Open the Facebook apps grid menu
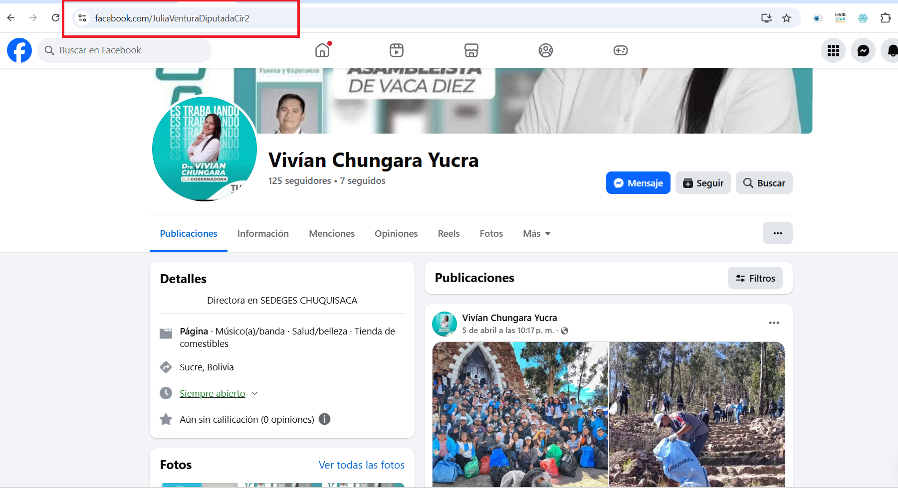The width and height of the screenshot is (898, 488). 833,50
